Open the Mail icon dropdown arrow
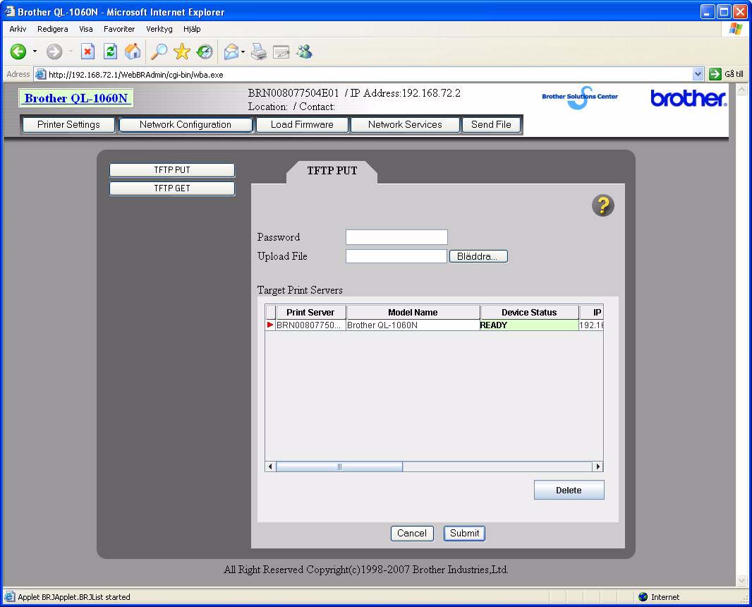 243,52
